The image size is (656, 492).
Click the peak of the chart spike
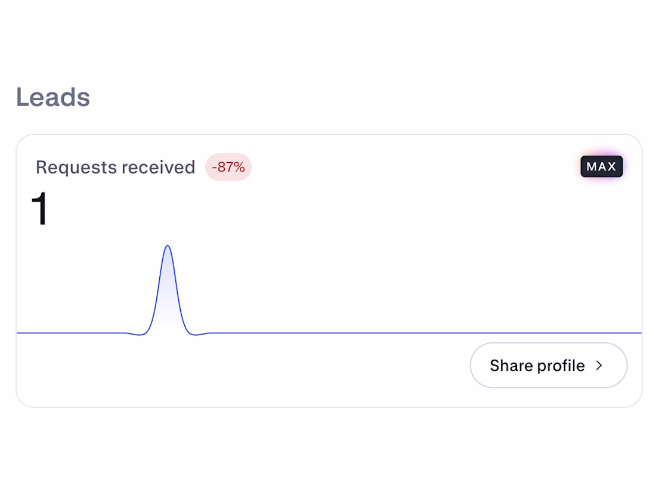(x=168, y=246)
